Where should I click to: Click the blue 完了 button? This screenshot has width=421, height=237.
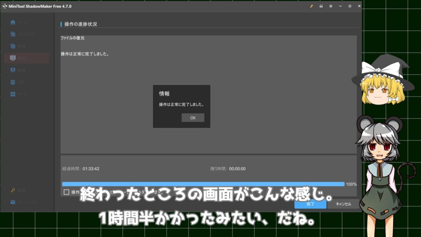tap(310, 204)
